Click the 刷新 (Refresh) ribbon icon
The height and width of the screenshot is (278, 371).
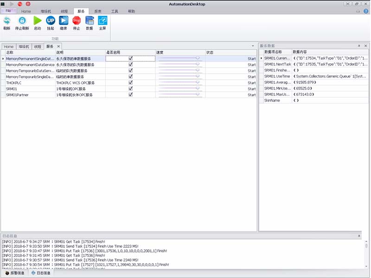(x=7, y=22)
